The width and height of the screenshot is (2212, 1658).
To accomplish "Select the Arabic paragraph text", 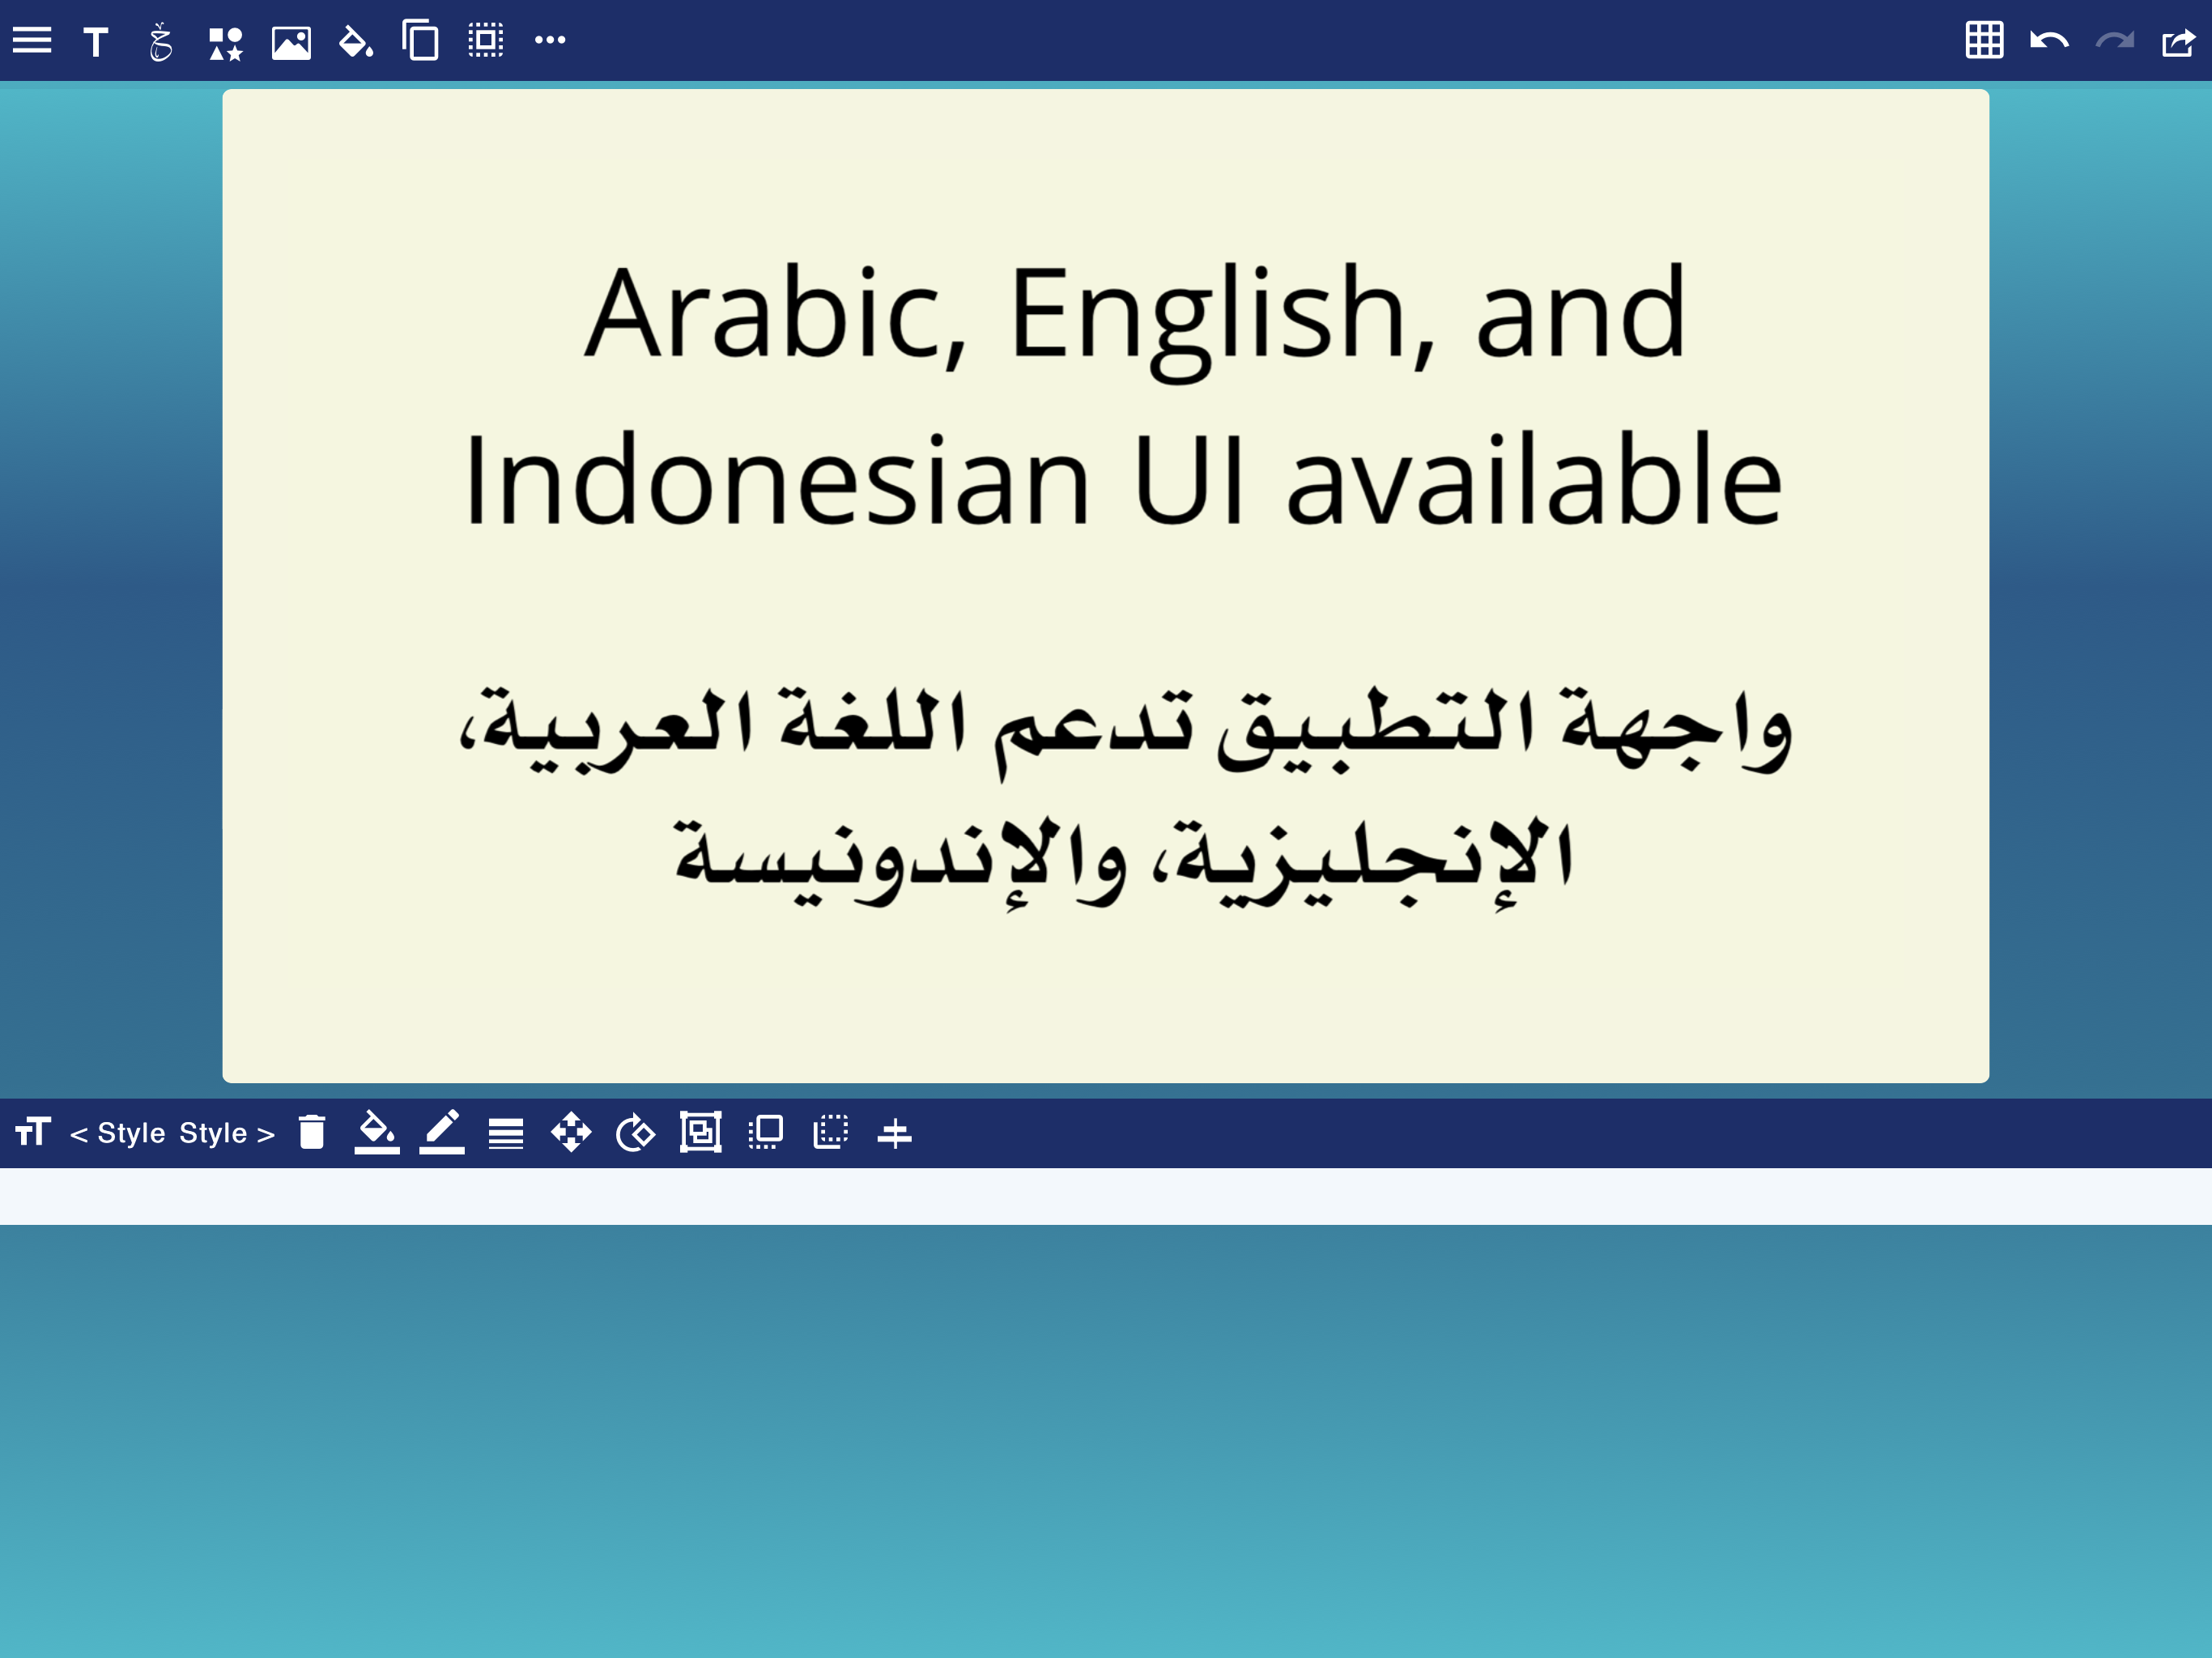I will [1123, 795].
